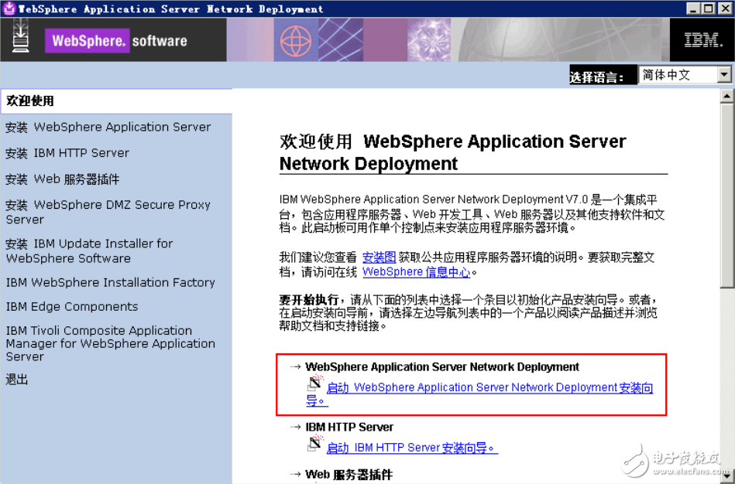Click the scrollbar up arrow
The image size is (735, 484).
[726, 95]
